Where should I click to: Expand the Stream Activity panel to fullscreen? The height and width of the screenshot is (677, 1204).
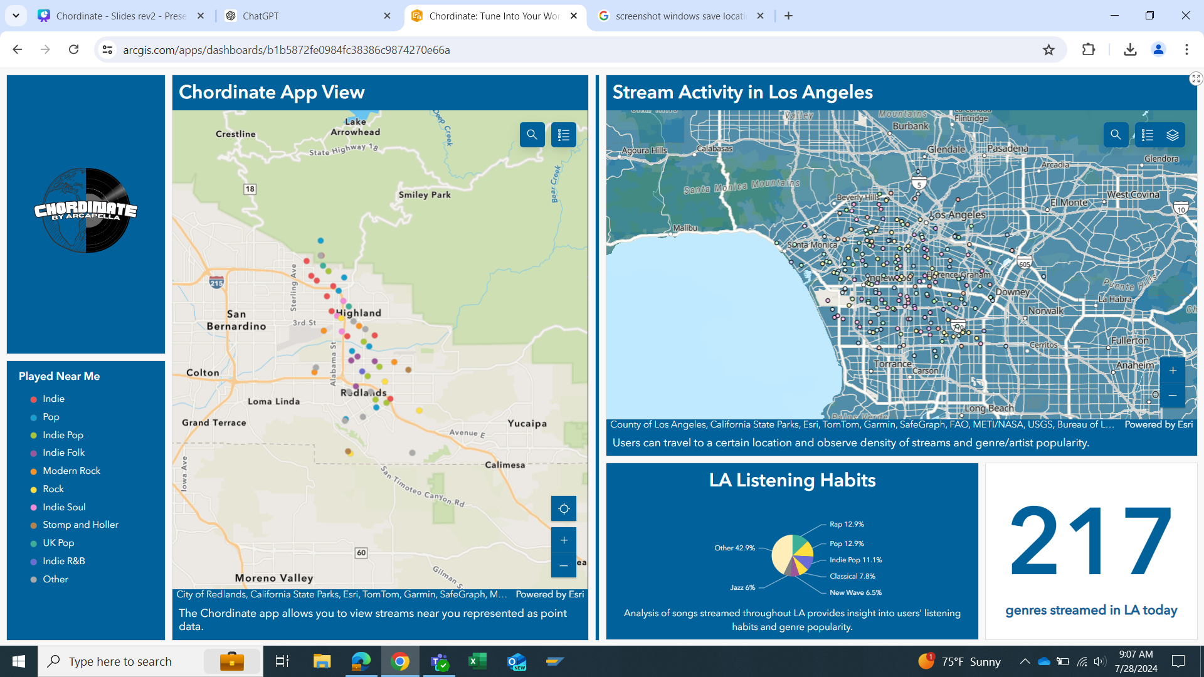click(1196, 79)
